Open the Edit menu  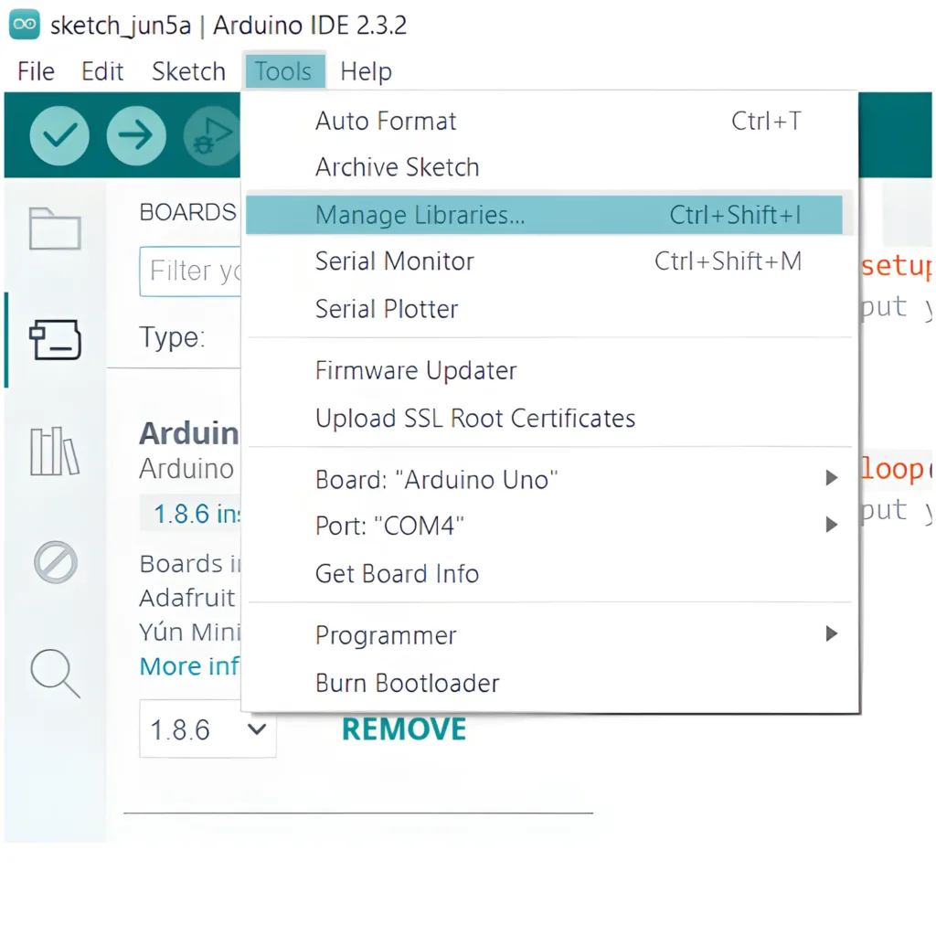point(102,71)
